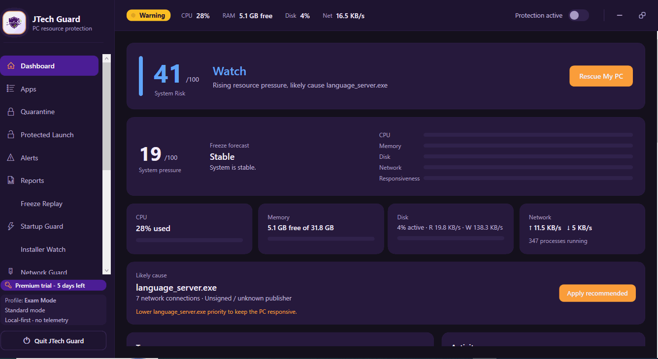Click Local-first no telemetry text
This screenshot has width=658, height=359.
36,320
